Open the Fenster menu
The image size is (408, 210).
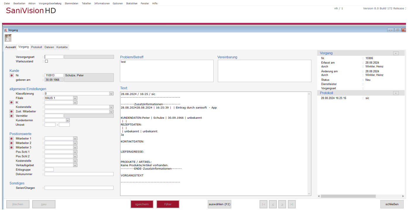(145, 3)
